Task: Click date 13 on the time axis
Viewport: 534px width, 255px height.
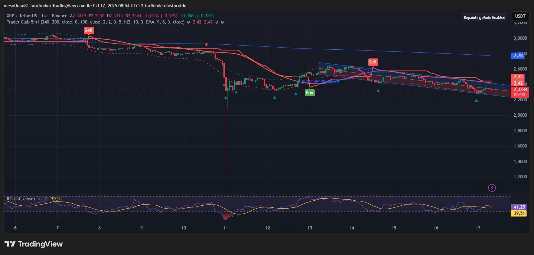Action: click(x=310, y=228)
